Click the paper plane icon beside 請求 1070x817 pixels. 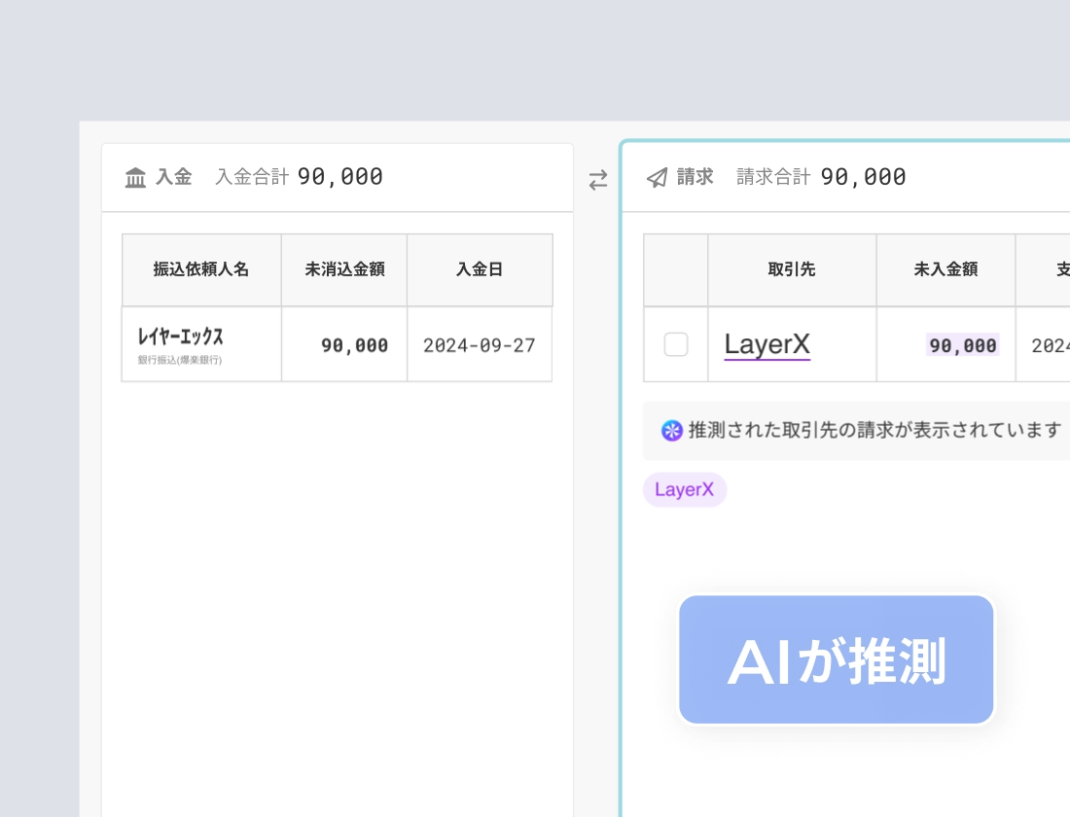pyautogui.click(x=656, y=177)
